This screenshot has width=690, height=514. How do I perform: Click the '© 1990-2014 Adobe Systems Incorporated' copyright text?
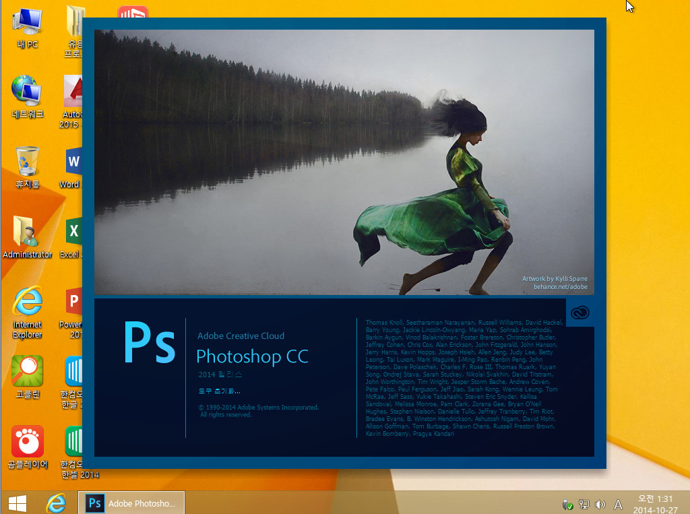[x=258, y=408]
